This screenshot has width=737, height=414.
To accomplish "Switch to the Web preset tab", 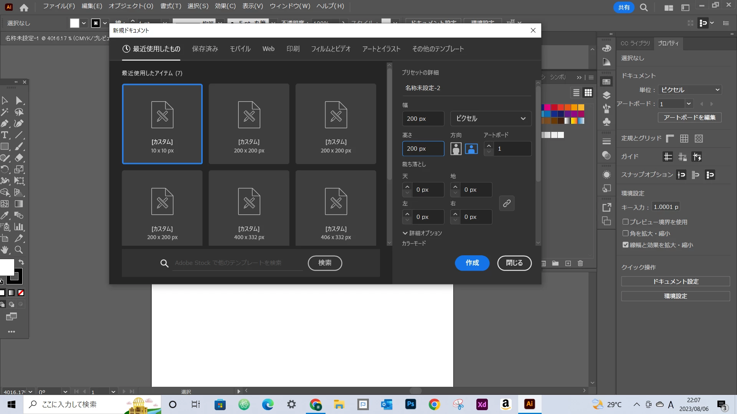I will (268, 49).
